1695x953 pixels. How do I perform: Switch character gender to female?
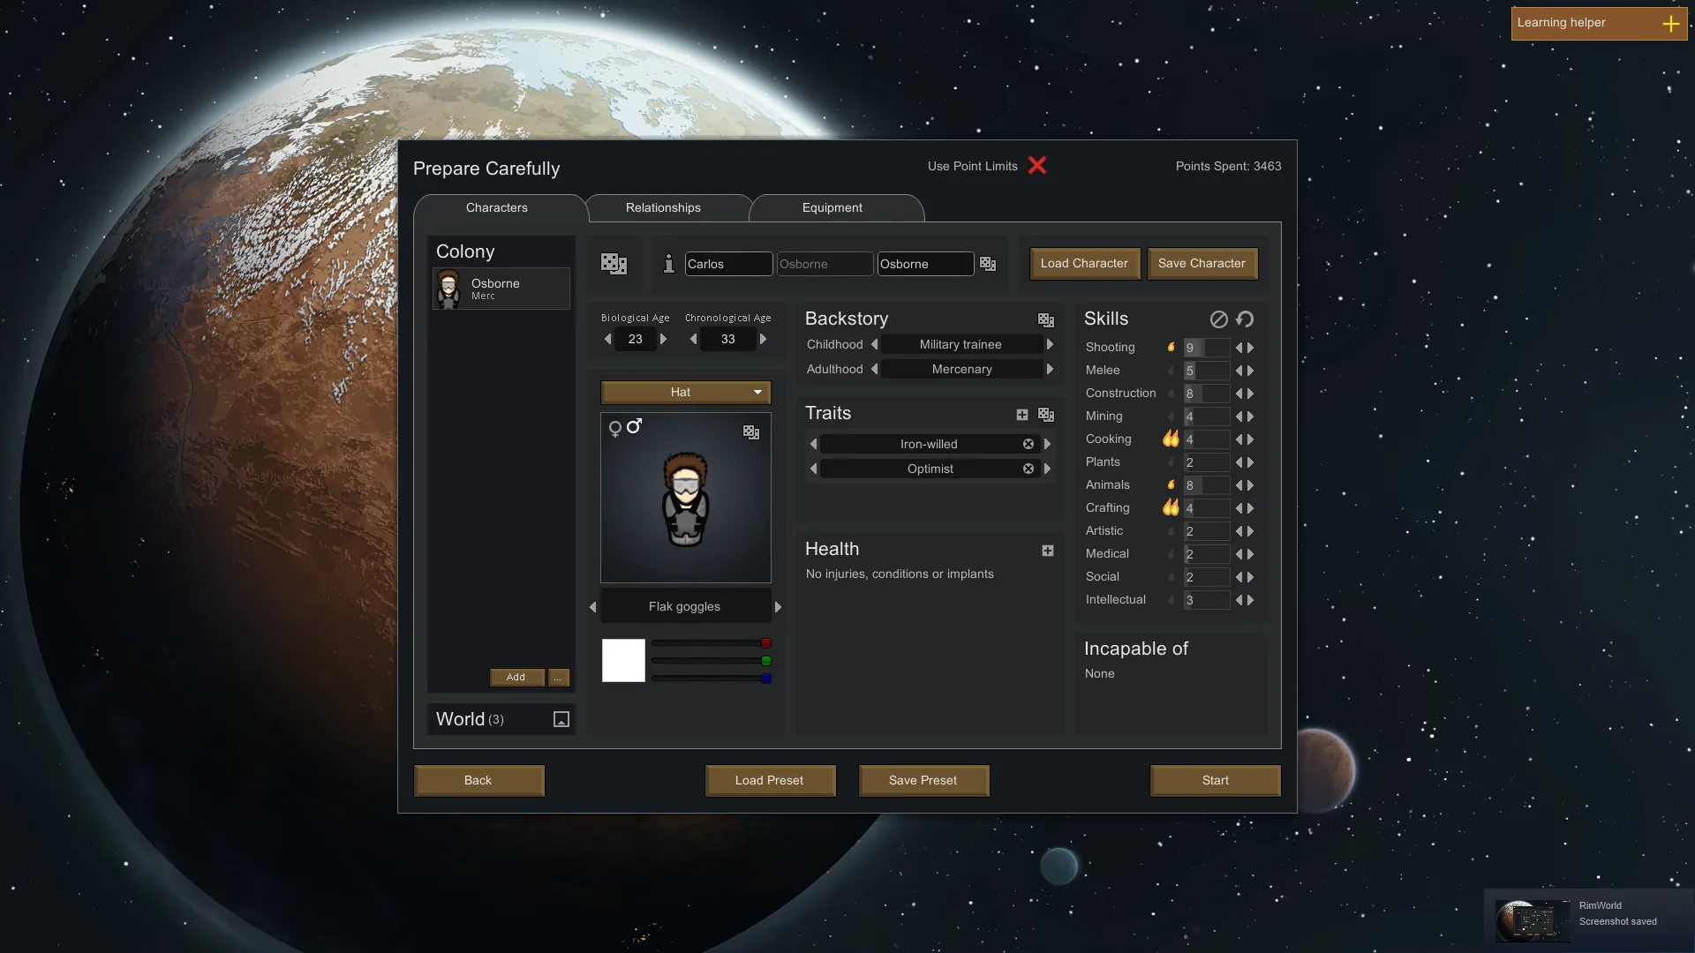(615, 429)
